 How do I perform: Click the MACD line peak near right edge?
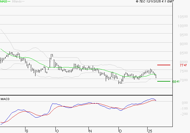[x=153, y=99]
